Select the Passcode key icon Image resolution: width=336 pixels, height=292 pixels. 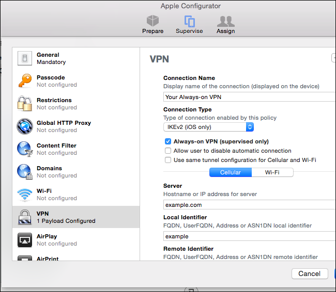coord(25,81)
